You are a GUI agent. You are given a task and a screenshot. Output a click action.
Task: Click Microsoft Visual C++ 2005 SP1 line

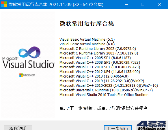pos(95,58)
